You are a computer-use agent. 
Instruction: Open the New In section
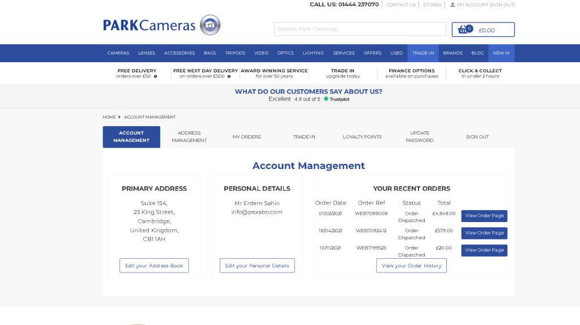(x=501, y=53)
